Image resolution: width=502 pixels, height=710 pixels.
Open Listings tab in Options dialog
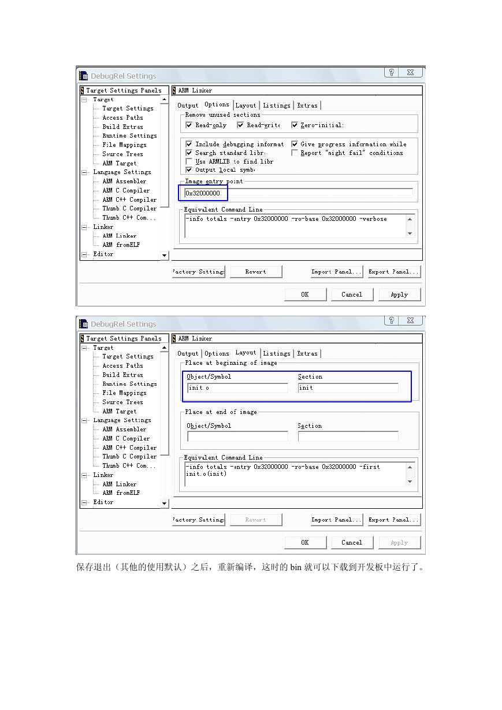point(277,105)
